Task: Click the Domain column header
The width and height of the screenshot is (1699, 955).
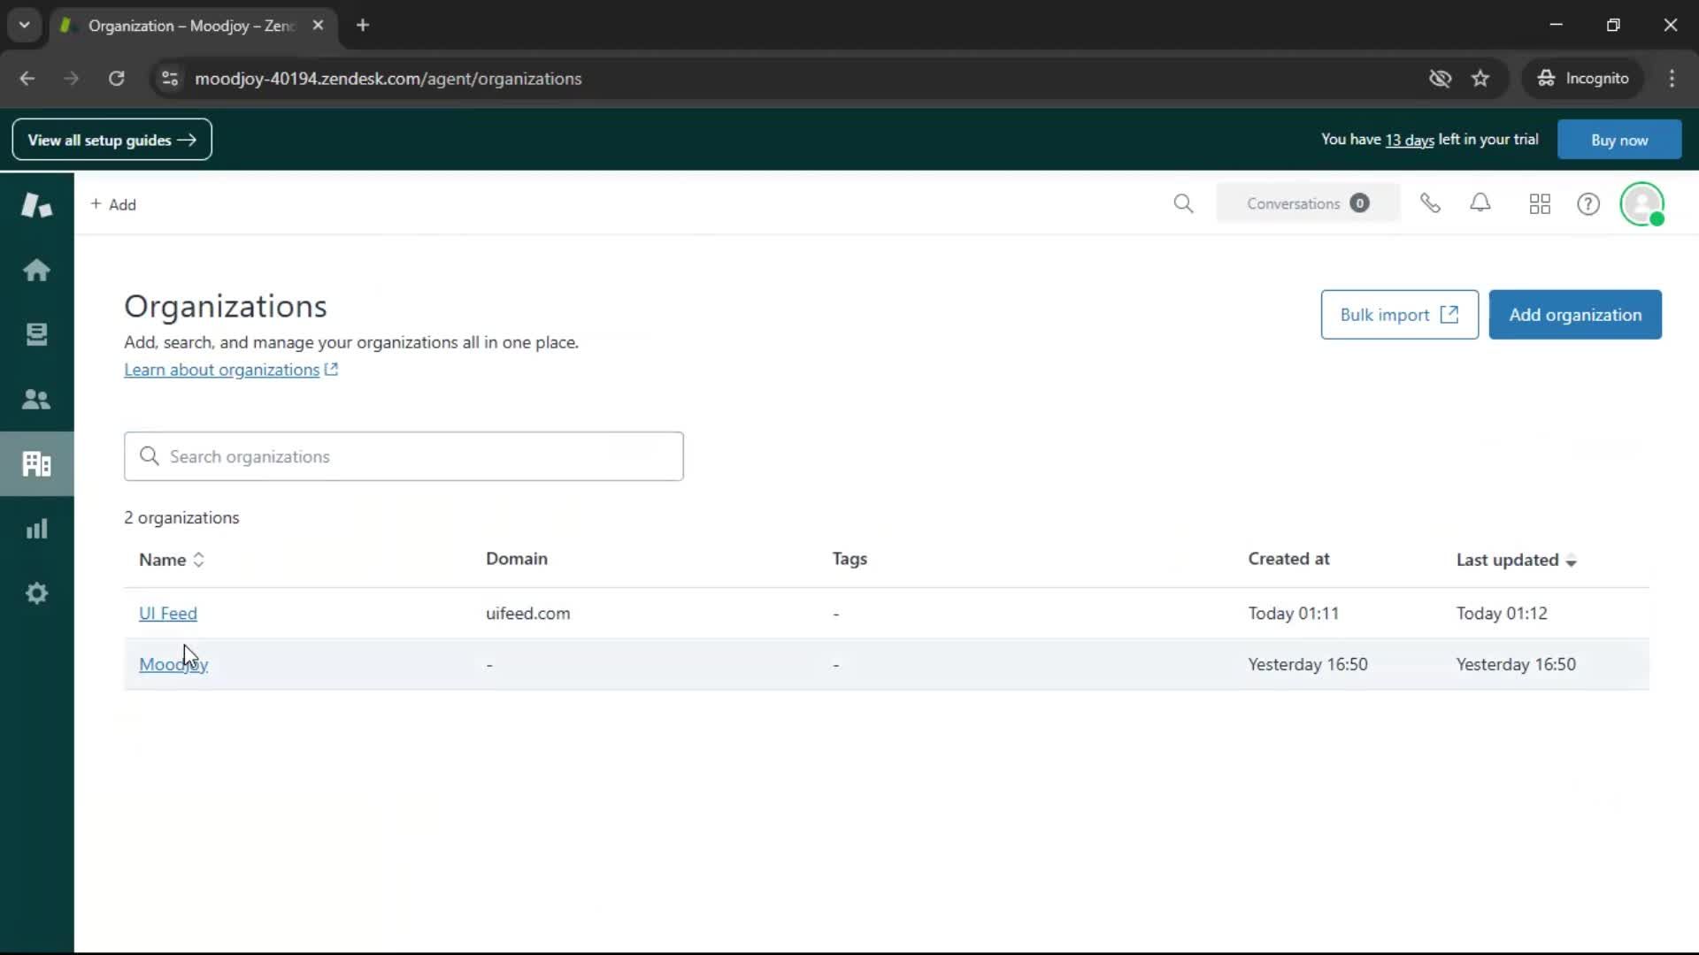Action: (x=517, y=559)
